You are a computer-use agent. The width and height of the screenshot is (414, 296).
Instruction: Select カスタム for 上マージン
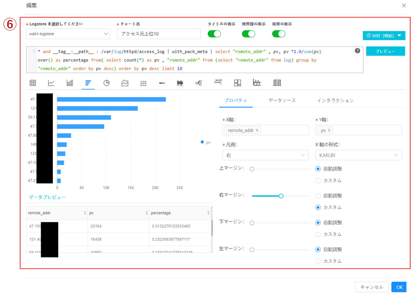[318, 180]
